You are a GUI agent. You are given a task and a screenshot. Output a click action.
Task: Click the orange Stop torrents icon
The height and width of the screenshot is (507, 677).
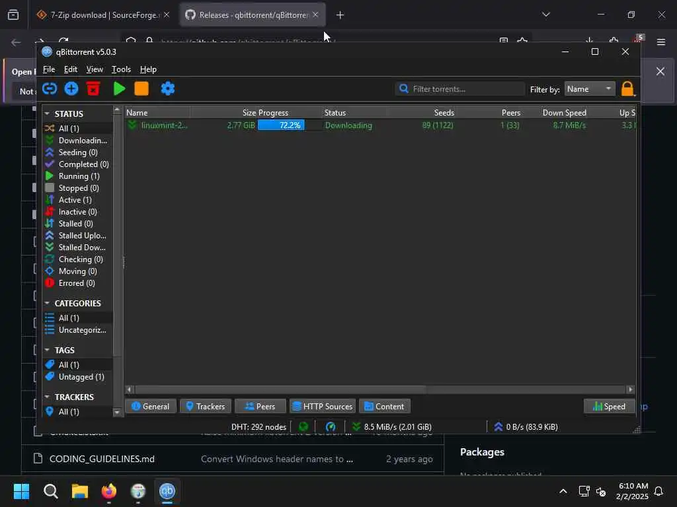click(141, 89)
